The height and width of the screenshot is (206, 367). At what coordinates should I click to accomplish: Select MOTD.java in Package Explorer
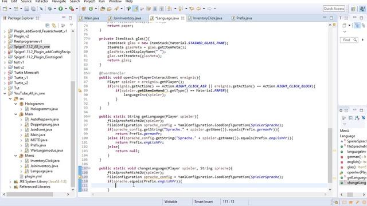[x=39, y=140]
